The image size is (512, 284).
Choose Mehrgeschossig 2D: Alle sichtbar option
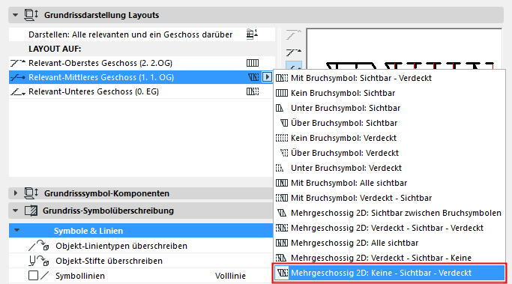point(355,243)
